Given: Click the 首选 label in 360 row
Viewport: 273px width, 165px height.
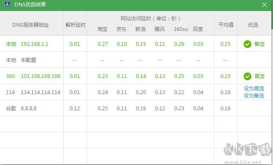Looking at the screenshot, I should (x=259, y=76).
